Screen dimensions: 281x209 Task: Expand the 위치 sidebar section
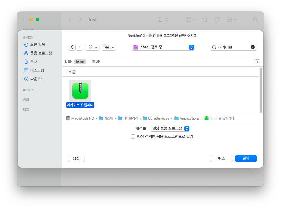[x=26, y=100]
